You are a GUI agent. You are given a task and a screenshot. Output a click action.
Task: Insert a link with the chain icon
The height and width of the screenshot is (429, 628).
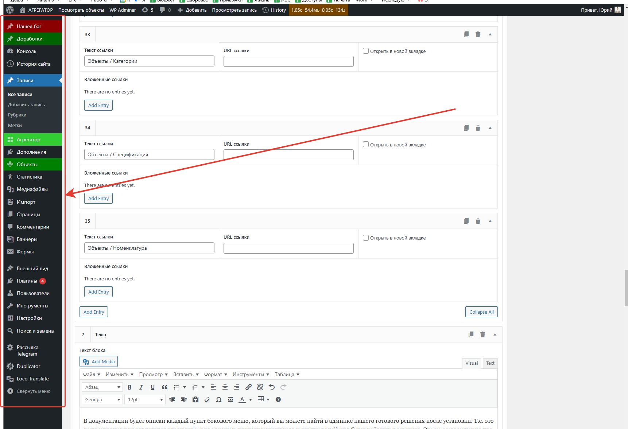pos(248,387)
